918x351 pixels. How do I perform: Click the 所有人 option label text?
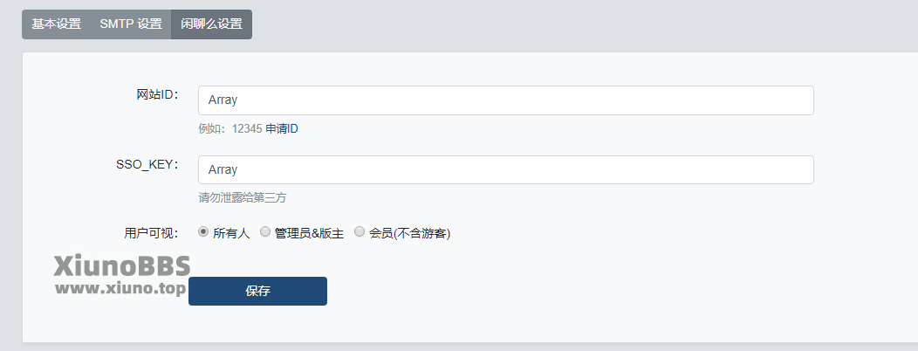[x=231, y=233]
